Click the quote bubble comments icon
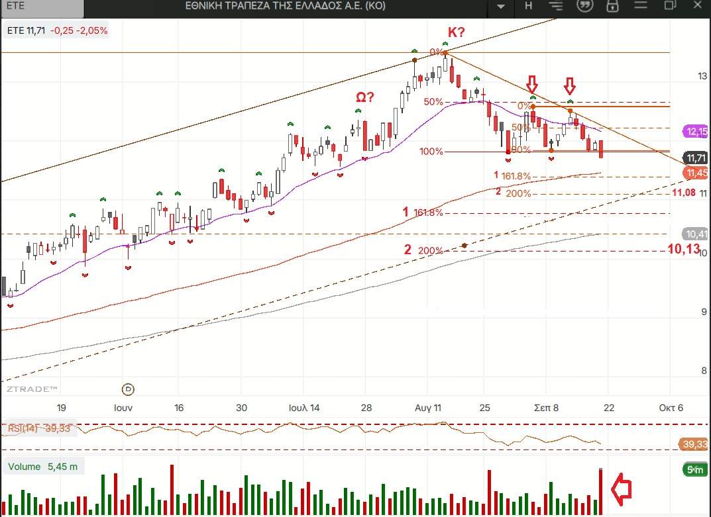 (584, 6)
